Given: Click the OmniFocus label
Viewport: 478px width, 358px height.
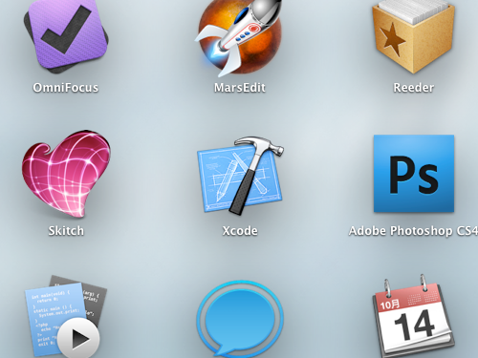Looking at the screenshot, I should (66, 88).
